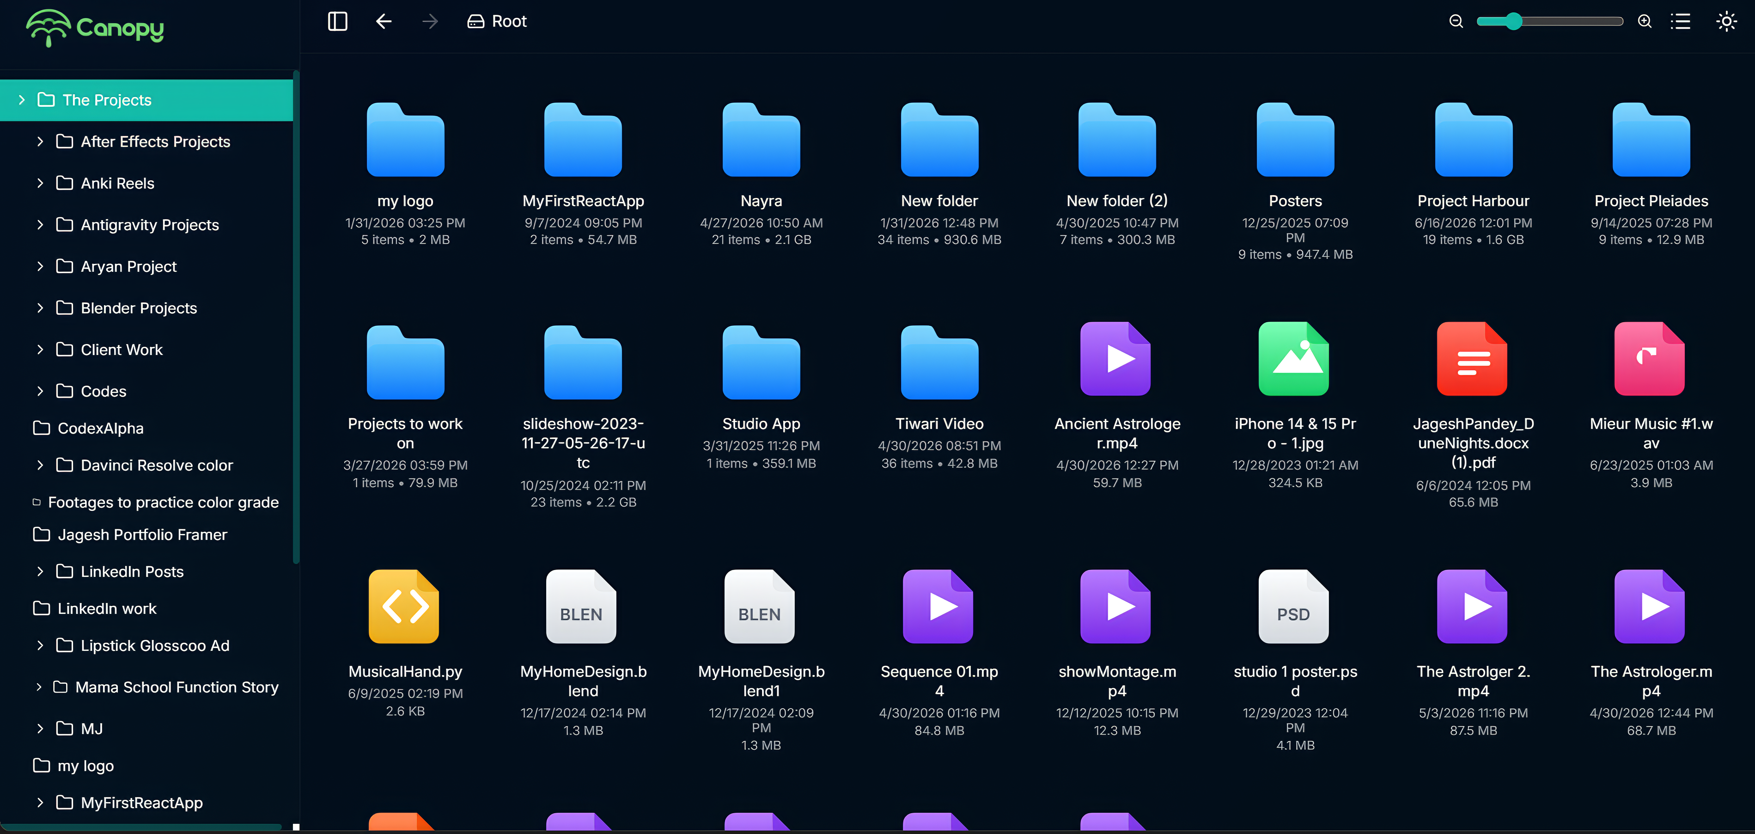Open MyFirstReactApp folder in grid

(583, 140)
